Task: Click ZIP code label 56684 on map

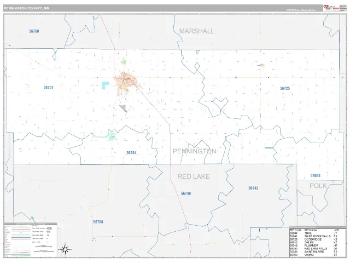Action: [316, 175]
